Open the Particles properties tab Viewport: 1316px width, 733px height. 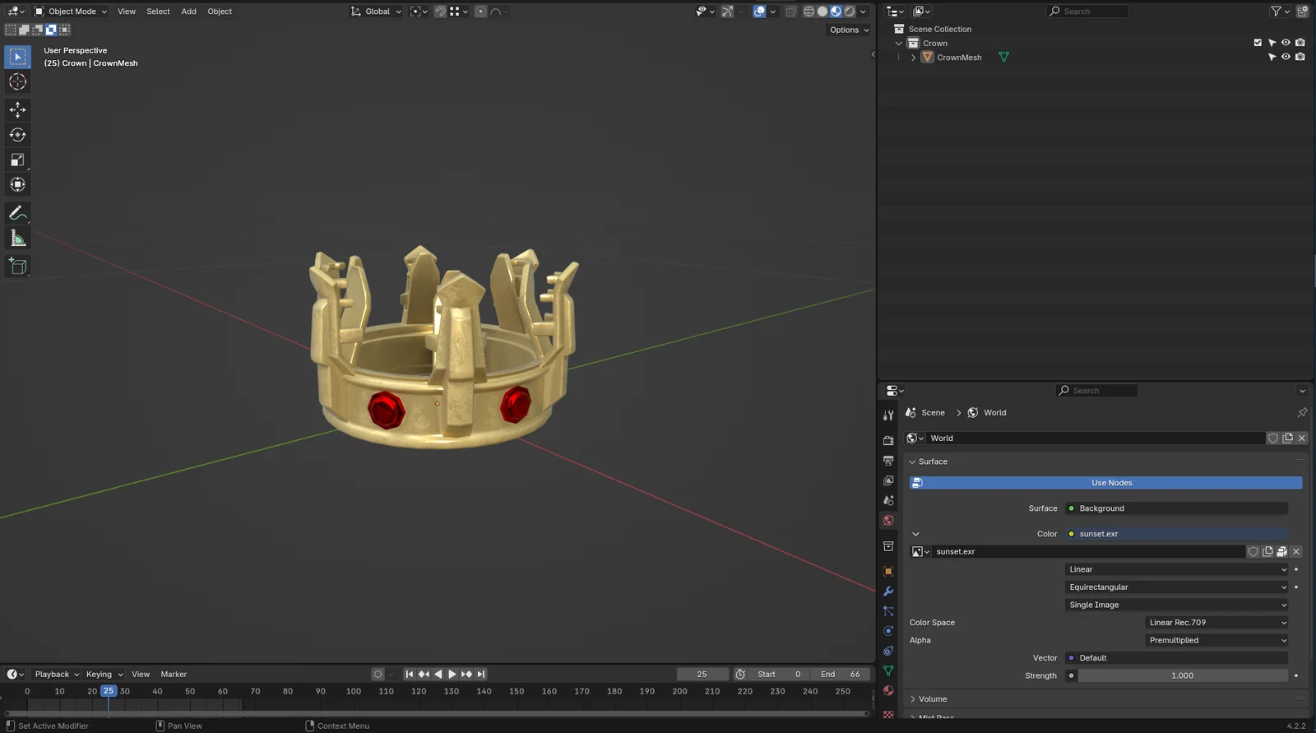[888, 611]
